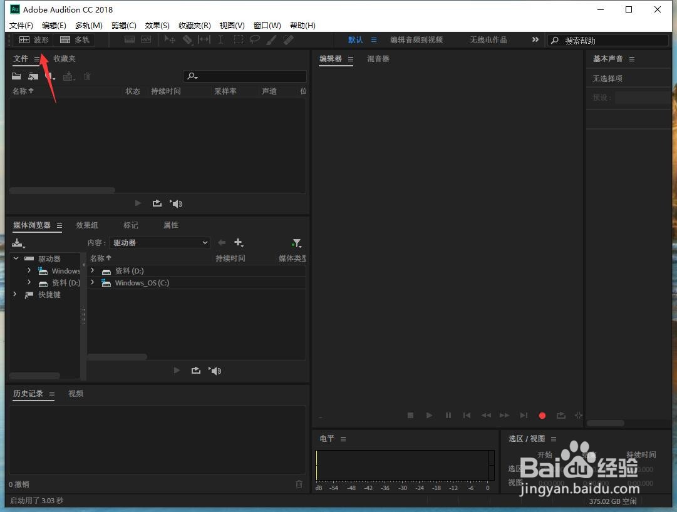
Task: Expand Windows drive in left tree
Action: coord(29,270)
